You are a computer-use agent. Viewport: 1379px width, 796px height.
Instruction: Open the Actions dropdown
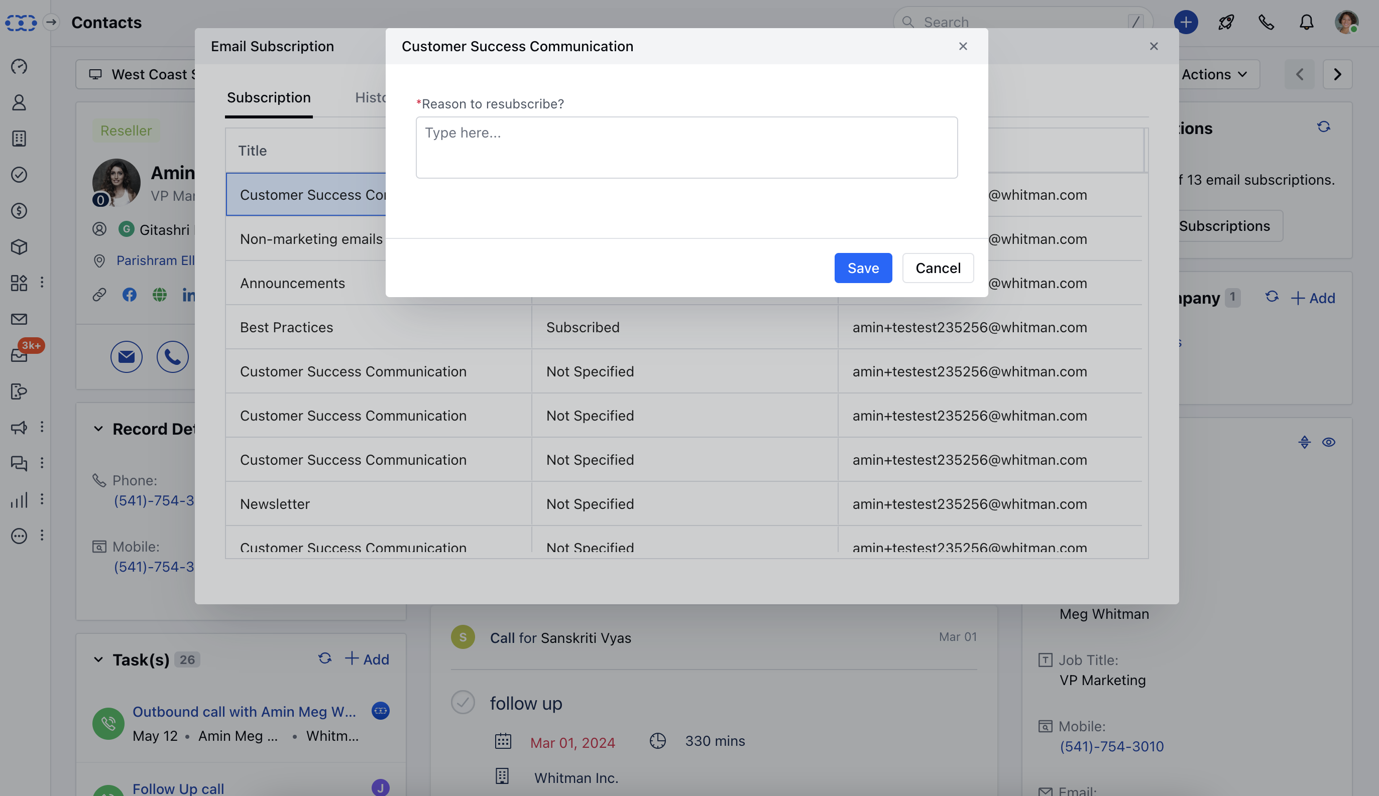[x=1214, y=74]
